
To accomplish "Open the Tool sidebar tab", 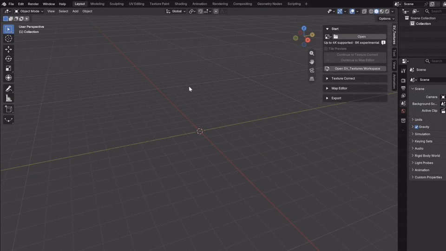I will [x=394, y=53].
